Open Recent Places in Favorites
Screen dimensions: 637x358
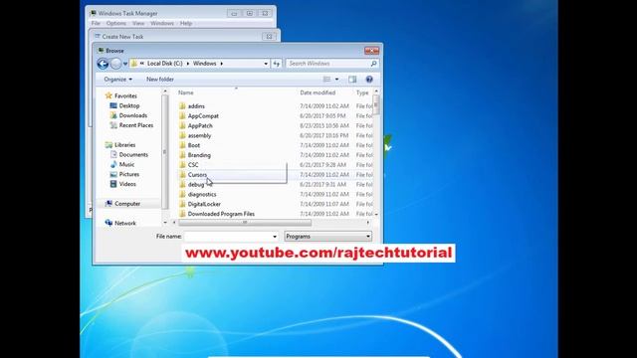coord(136,125)
